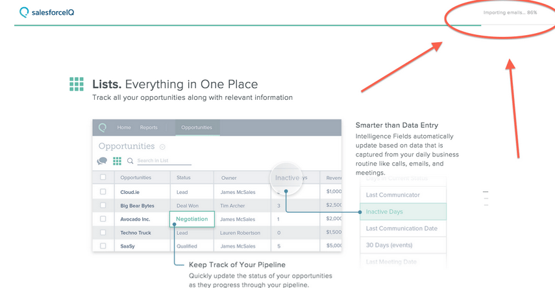
Task: Click the $1,500 revenue cell
Action: click(334, 232)
